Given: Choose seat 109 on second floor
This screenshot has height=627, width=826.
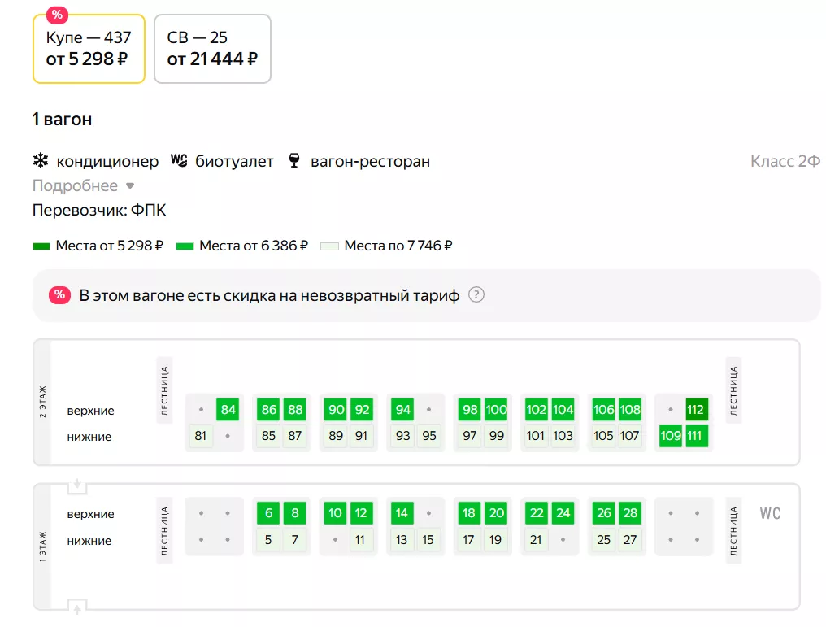Looking at the screenshot, I should point(671,436).
